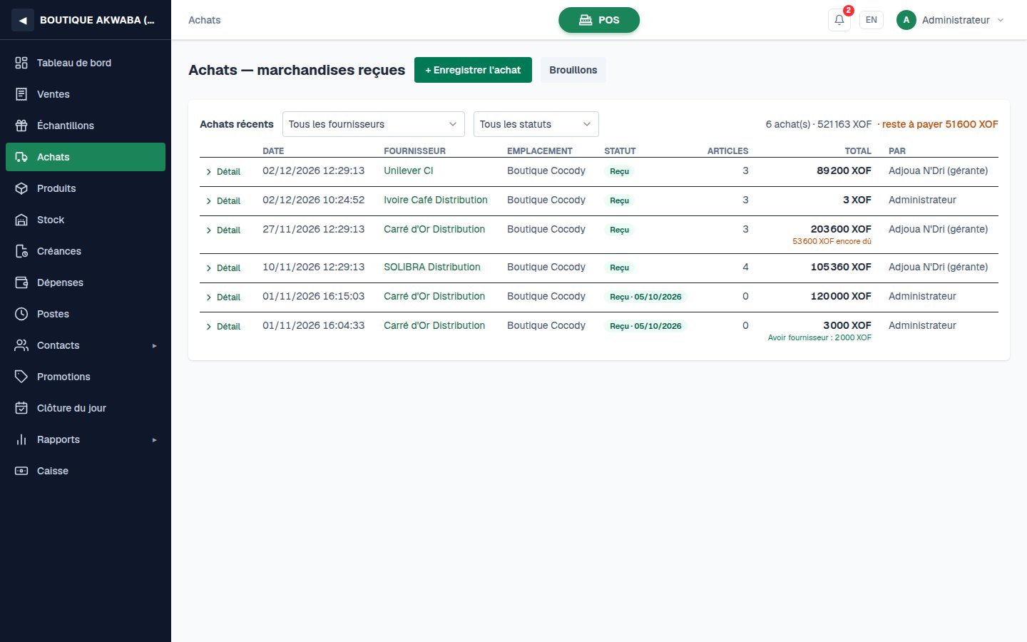Click Enregistrer l'achat button
Screen dimensions: 1027x642
[473, 70]
